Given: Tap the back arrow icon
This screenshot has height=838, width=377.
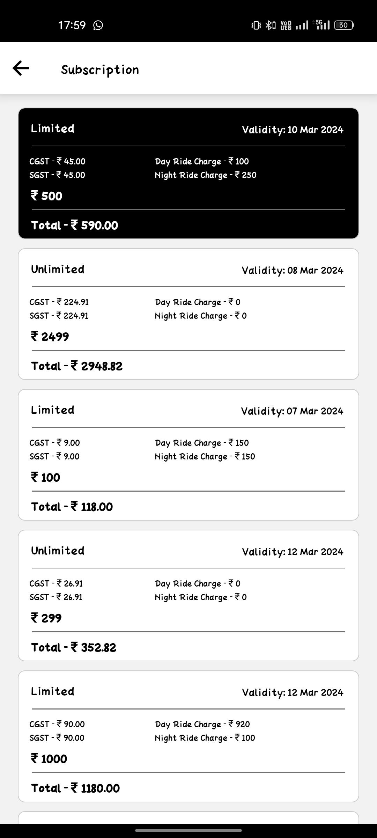Looking at the screenshot, I should point(21,68).
